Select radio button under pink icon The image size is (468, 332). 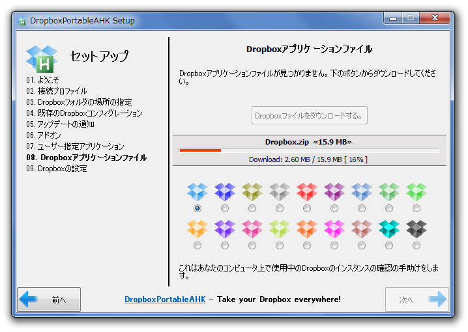click(x=252, y=245)
